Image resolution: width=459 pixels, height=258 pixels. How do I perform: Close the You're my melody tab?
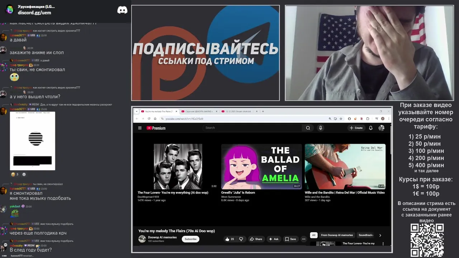pos(176,111)
